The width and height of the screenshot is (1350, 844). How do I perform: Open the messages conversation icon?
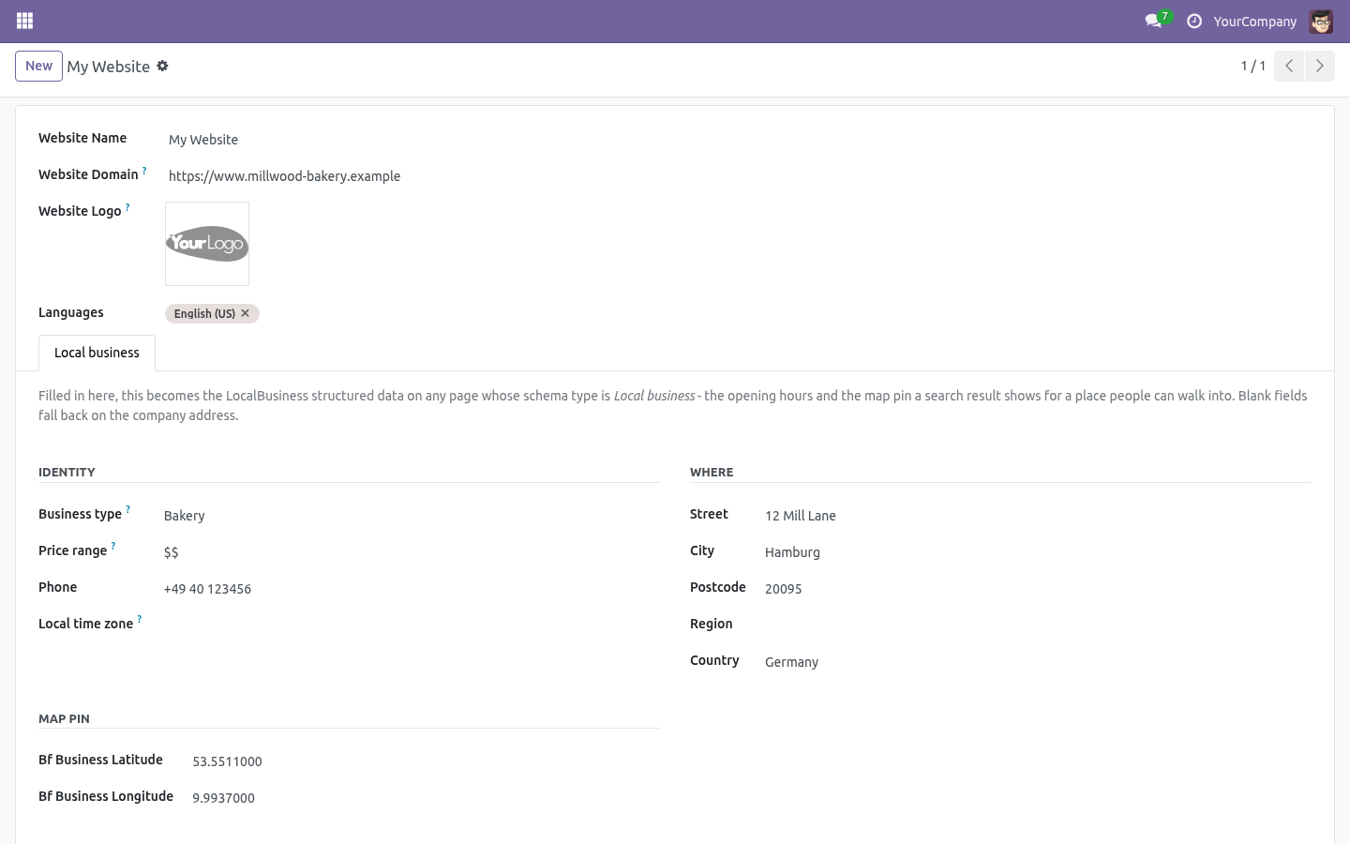(x=1153, y=21)
